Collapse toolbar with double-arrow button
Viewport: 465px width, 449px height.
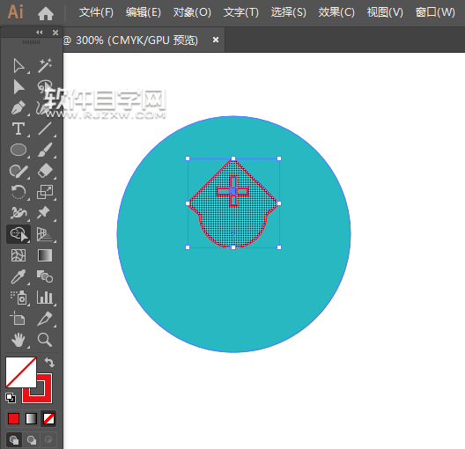coord(39,33)
